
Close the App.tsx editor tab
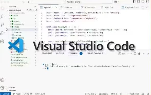click(56, 7)
